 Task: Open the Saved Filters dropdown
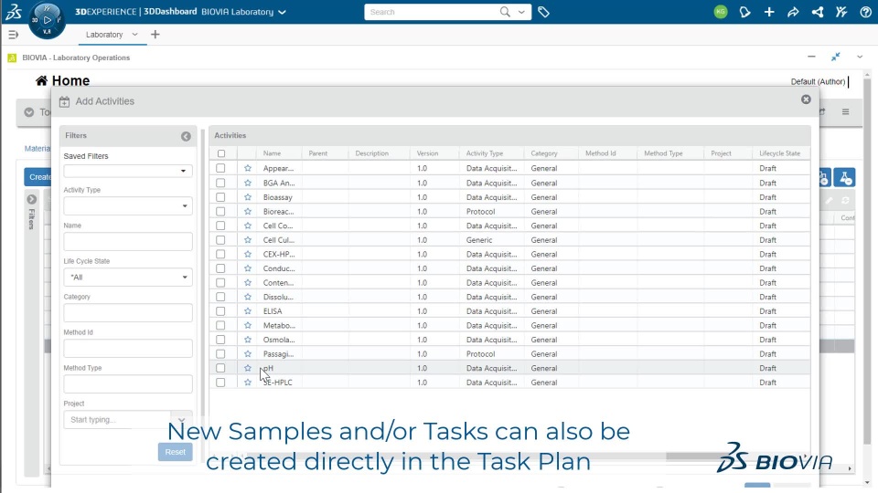coord(128,171)
